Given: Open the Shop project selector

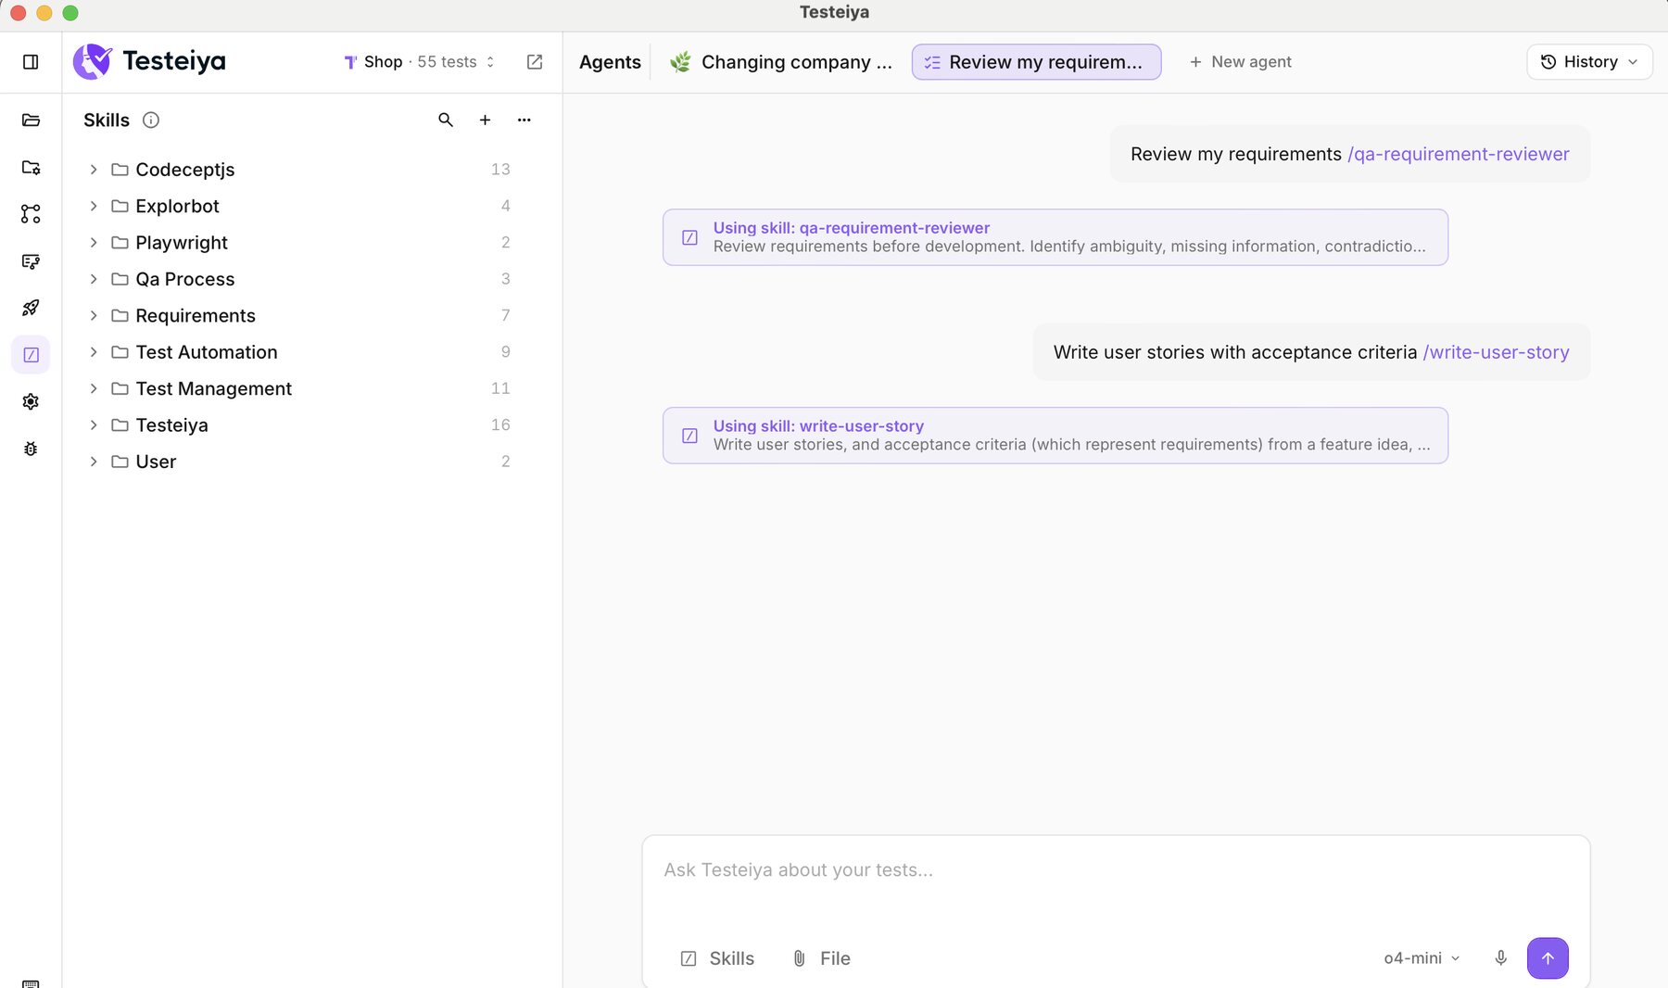Looking at the screenshot, I should point(420,62).
